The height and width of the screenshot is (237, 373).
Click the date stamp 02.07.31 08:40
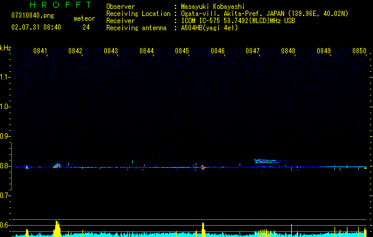(36, 27)
